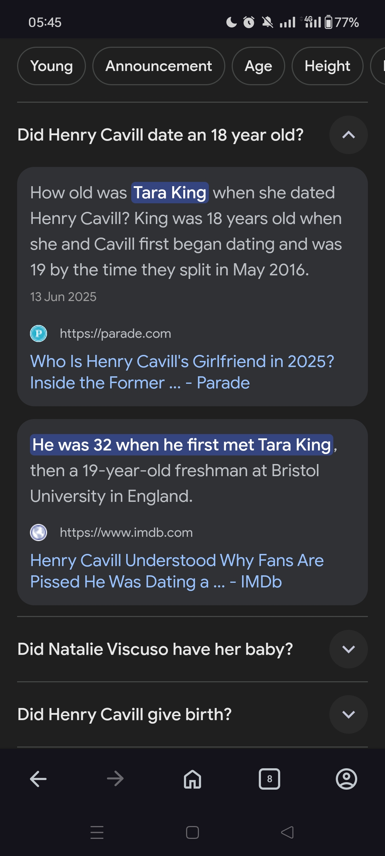The width and height of the screenshot is (385, 856).
Task: Open Parade article about Cavill's girlfriend
Action: point(182,372)
